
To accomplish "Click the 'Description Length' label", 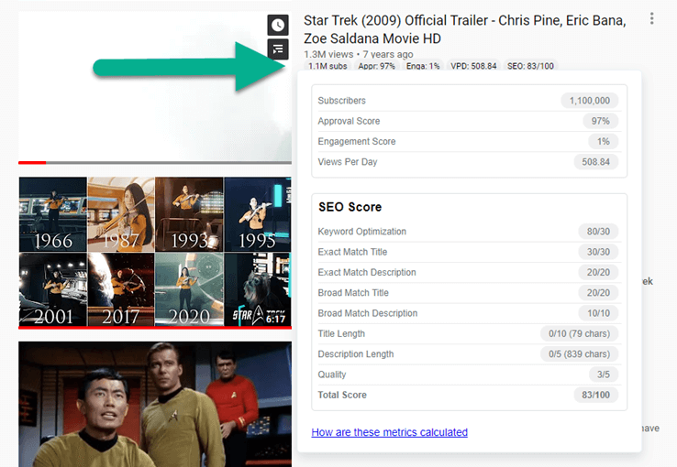I will pyautogui.click(x=356, y=354).
